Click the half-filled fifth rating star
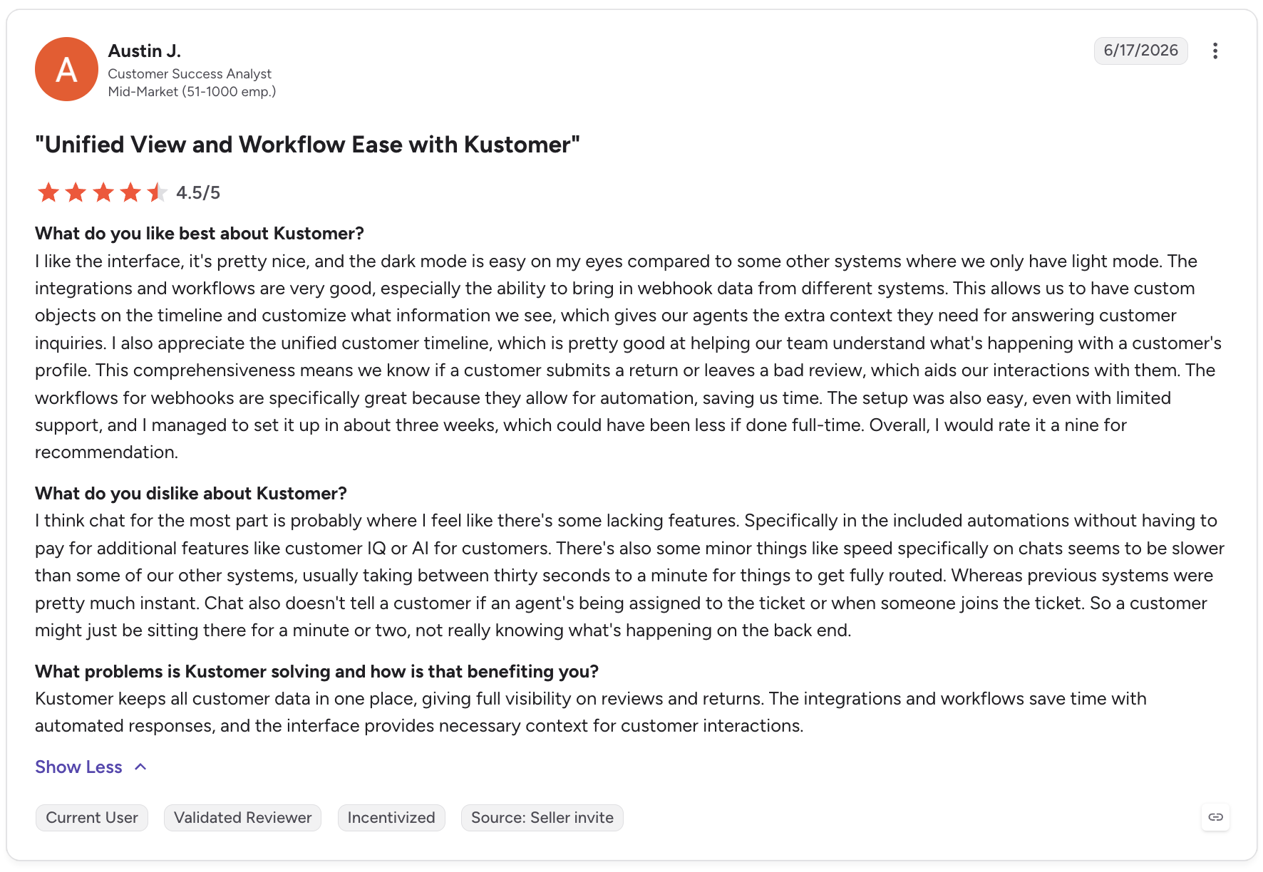The width and height of the screenshot is (1263, 872). [157, 192]
